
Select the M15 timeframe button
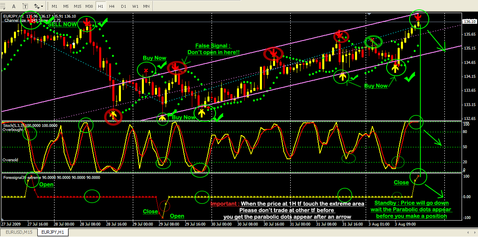[x=77, y=6]
